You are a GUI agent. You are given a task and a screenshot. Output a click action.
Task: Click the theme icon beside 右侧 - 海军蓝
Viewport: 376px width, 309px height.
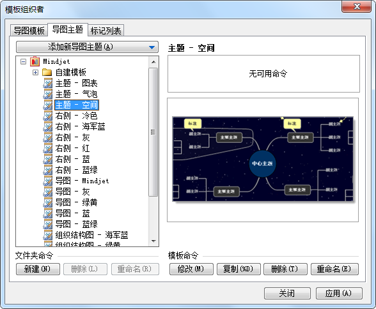click(x=48, y=126)
